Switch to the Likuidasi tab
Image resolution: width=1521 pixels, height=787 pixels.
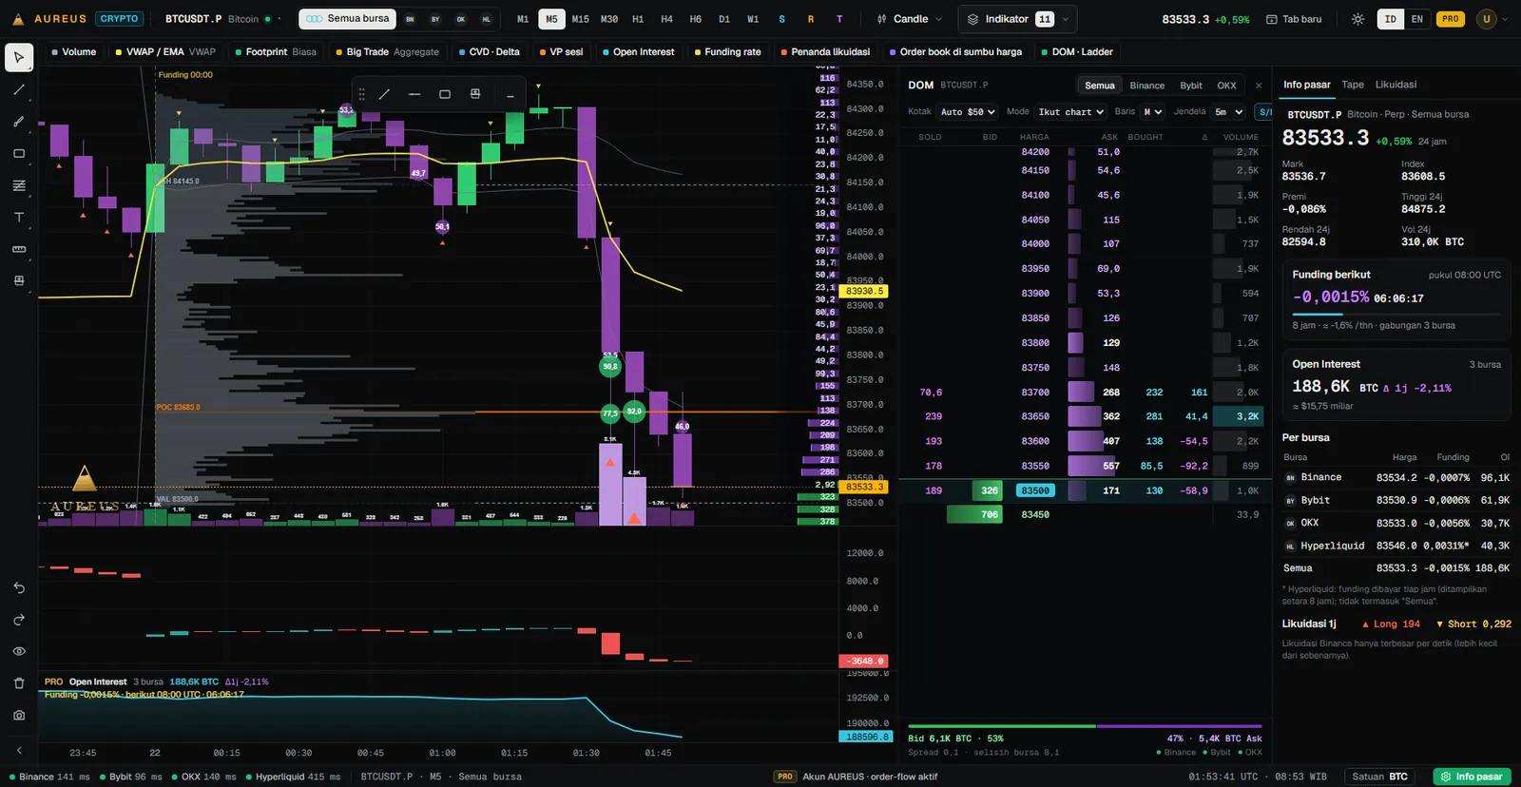click(x=1396, y=85)
